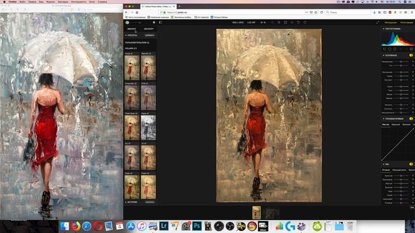Collapse the ТОНОВАЯ КРИВАЯ section triangle

383,119
